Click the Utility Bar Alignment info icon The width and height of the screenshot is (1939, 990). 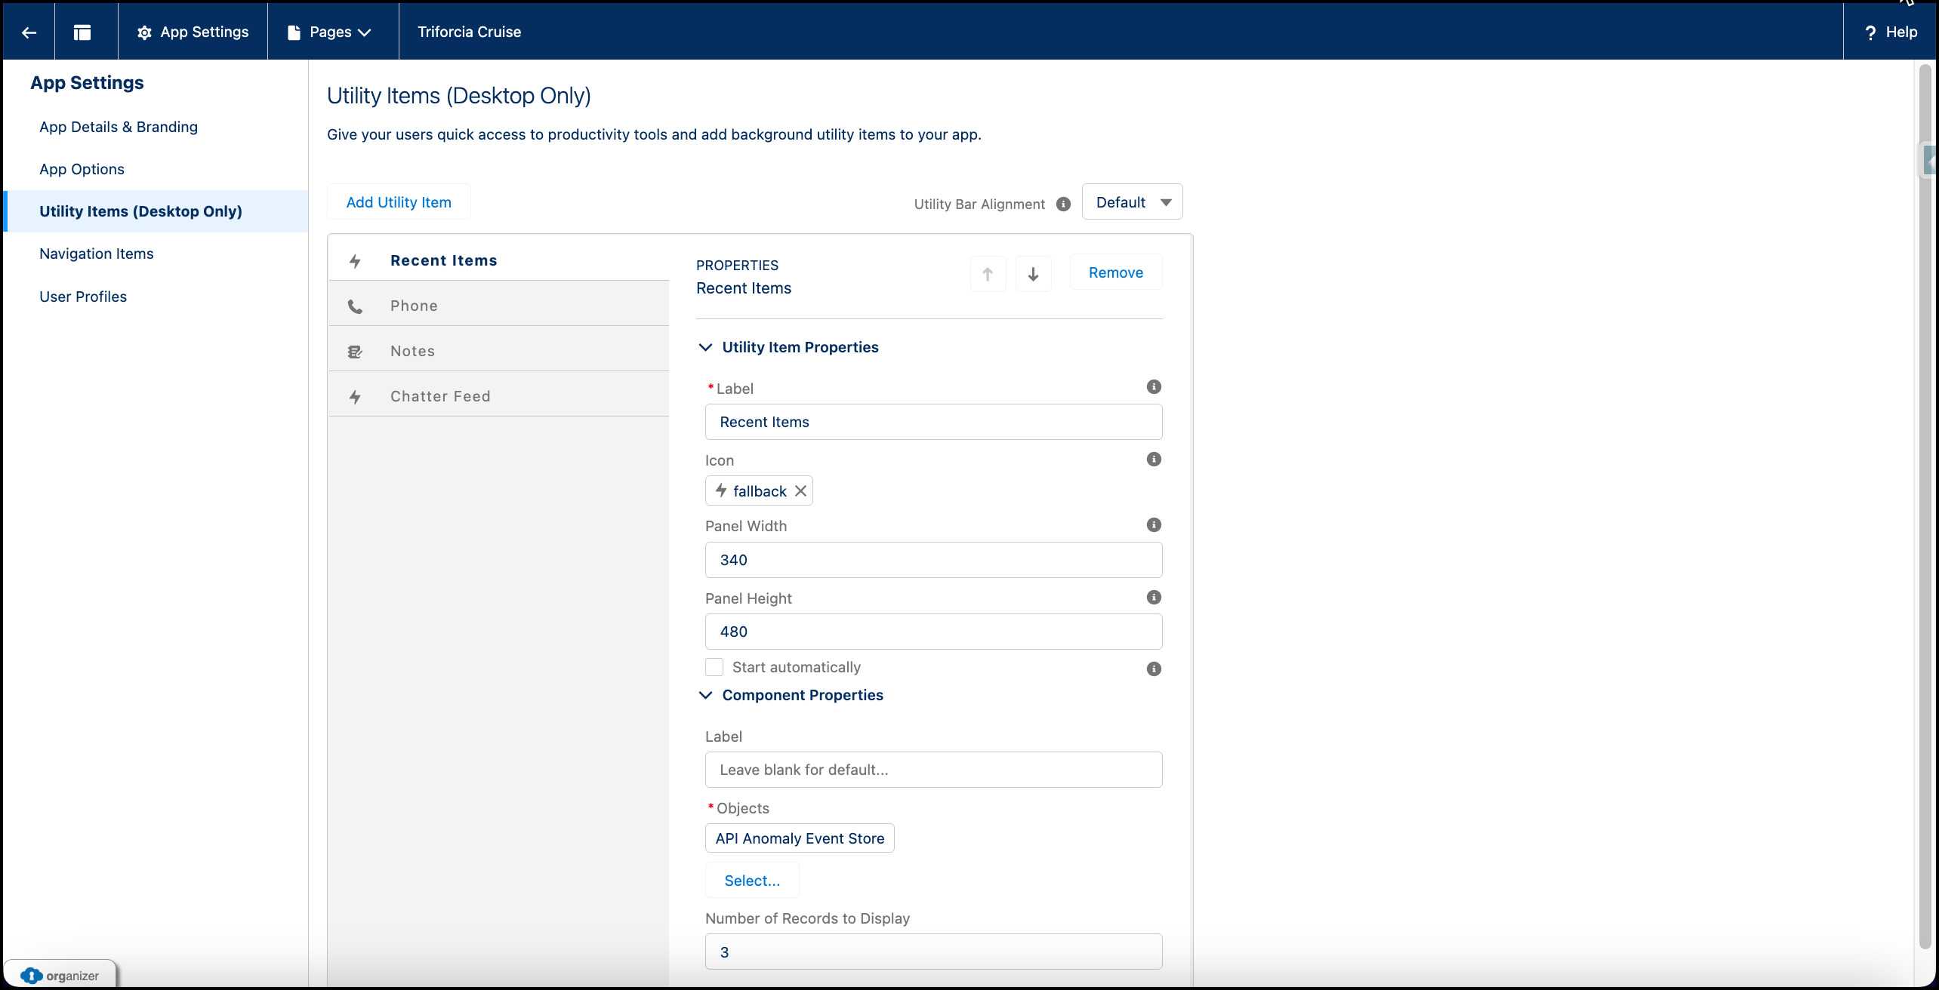tap(1063, 204)
